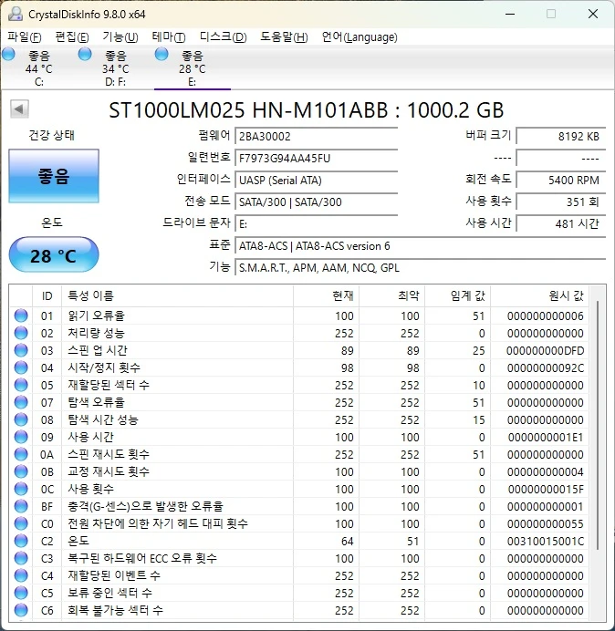Click the 펌웨어 field 2BA30002
Screen dimensions: 615x631
point(316,136)
